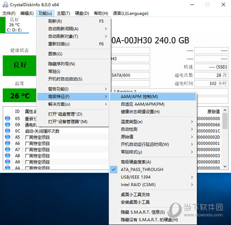
Task: Expand 自动刷新间隔(A) submenu
Action: pos(73,29)
